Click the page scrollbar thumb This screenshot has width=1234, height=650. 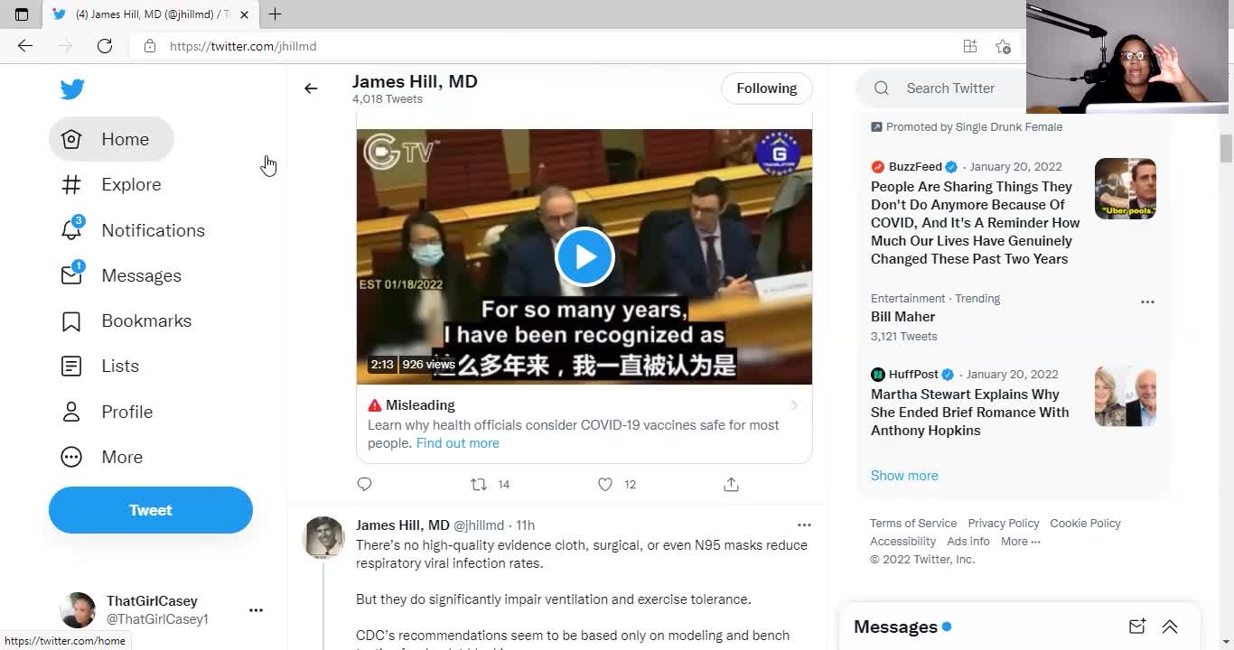tap(1226, 149)
